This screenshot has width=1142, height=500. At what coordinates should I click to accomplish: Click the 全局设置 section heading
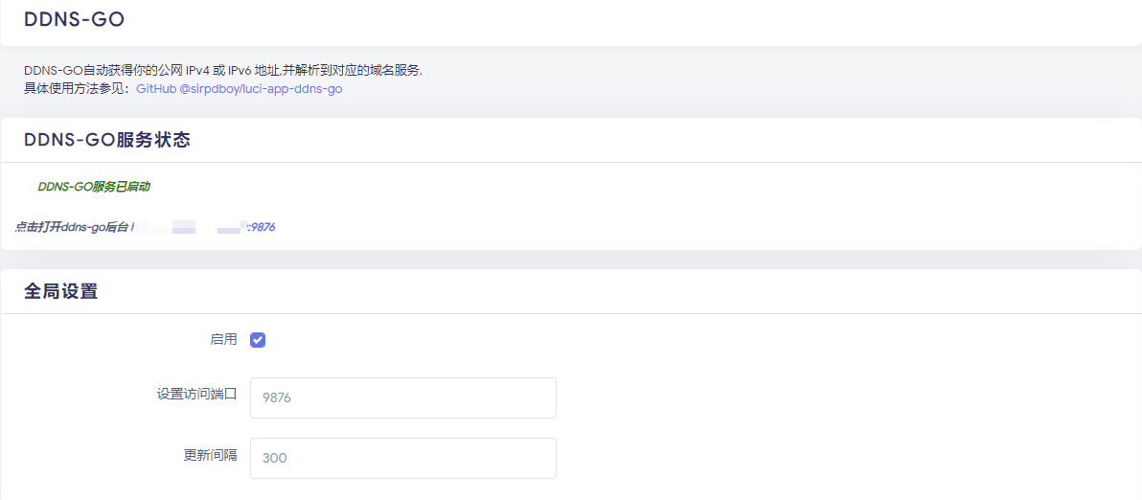(x=60, y=291)
